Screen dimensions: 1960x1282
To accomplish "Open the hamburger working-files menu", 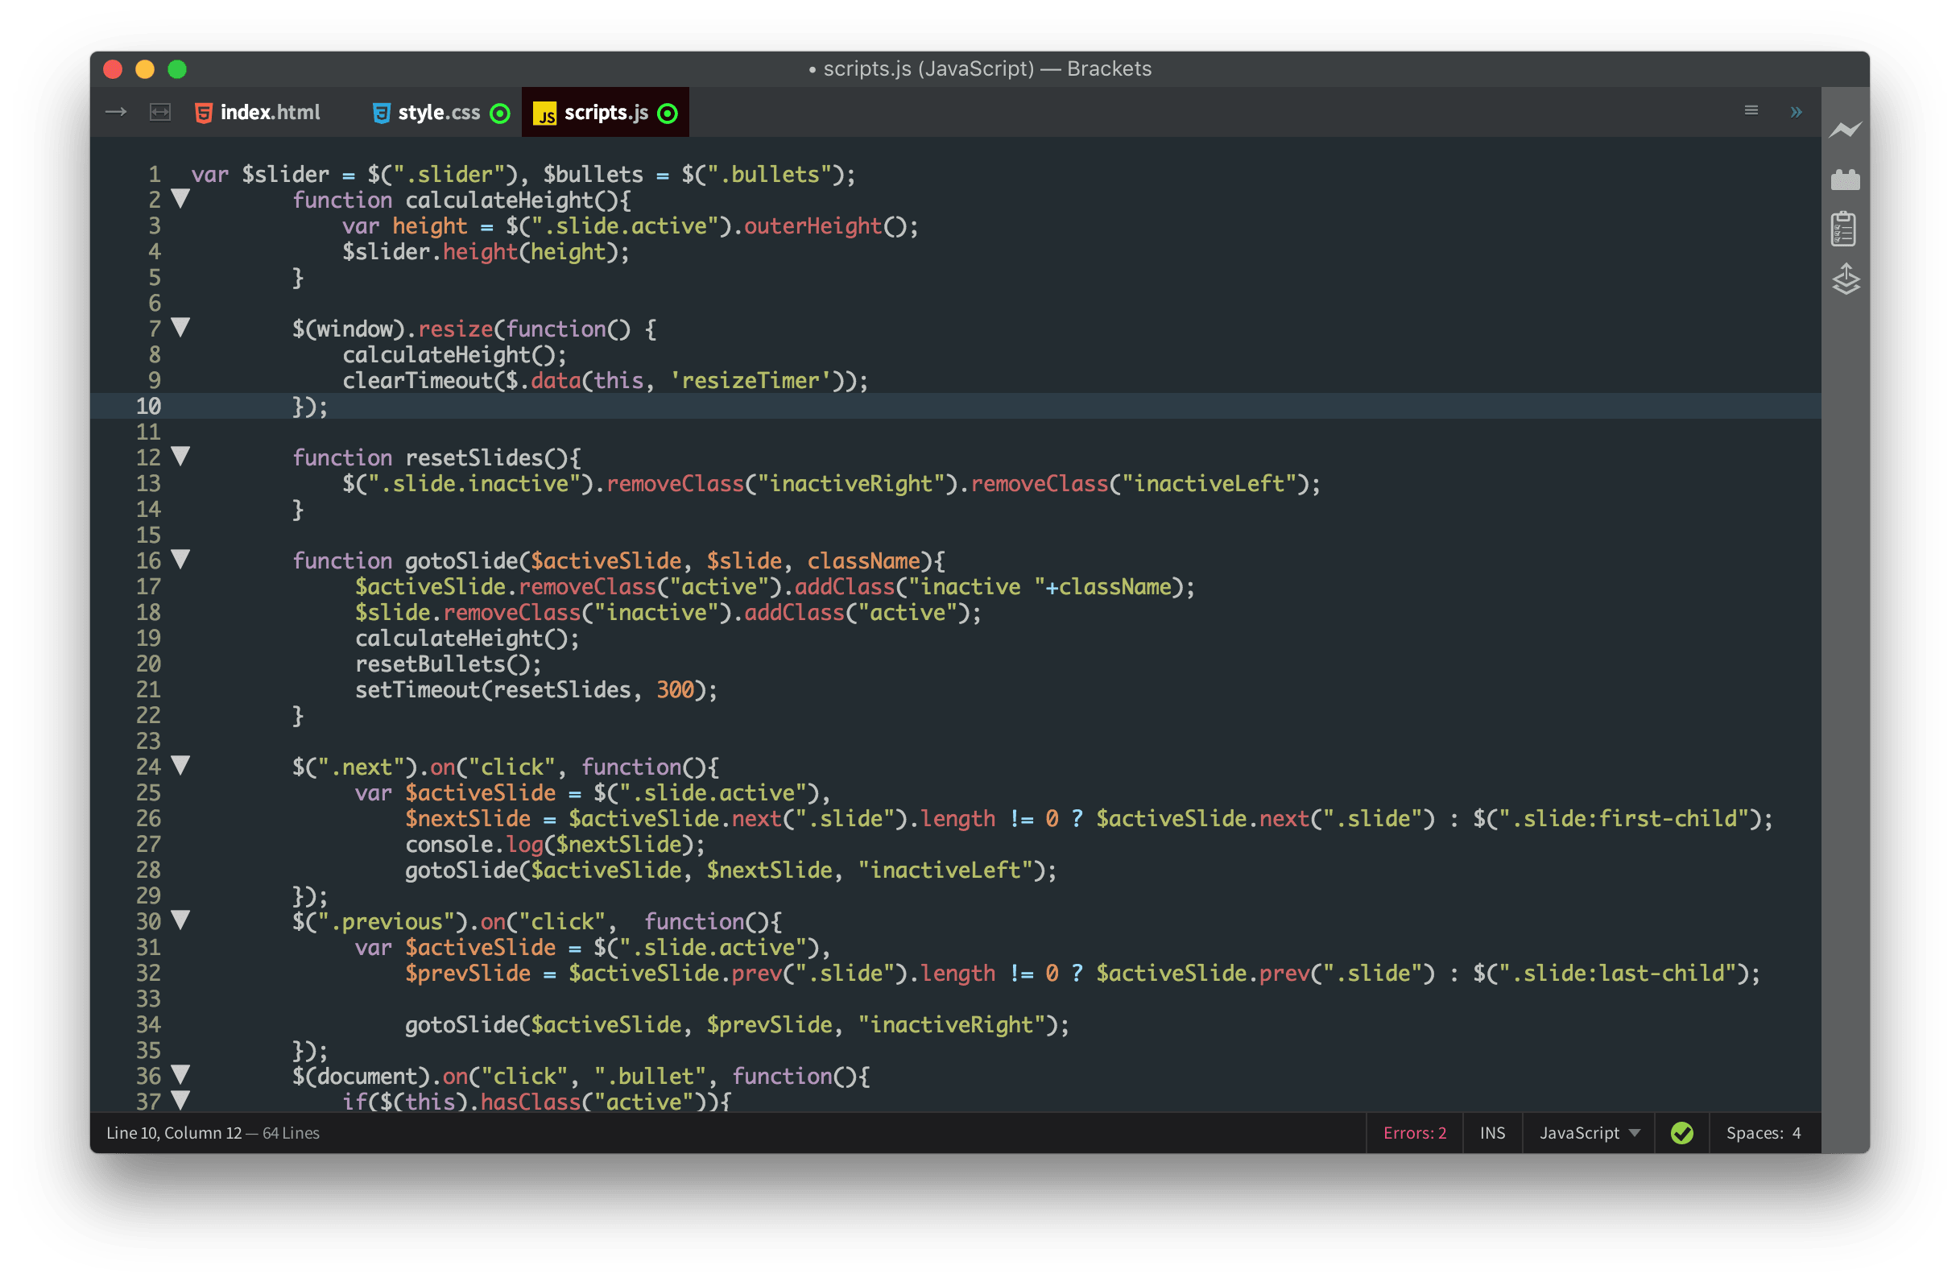I will (x=1750, y=110).
